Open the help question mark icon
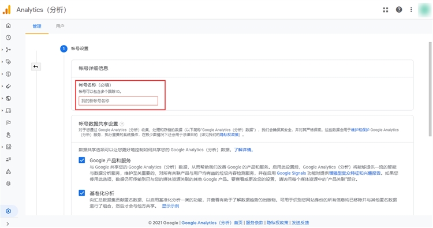This screenshot has width=433, height=228. click(x=399, y=10)
